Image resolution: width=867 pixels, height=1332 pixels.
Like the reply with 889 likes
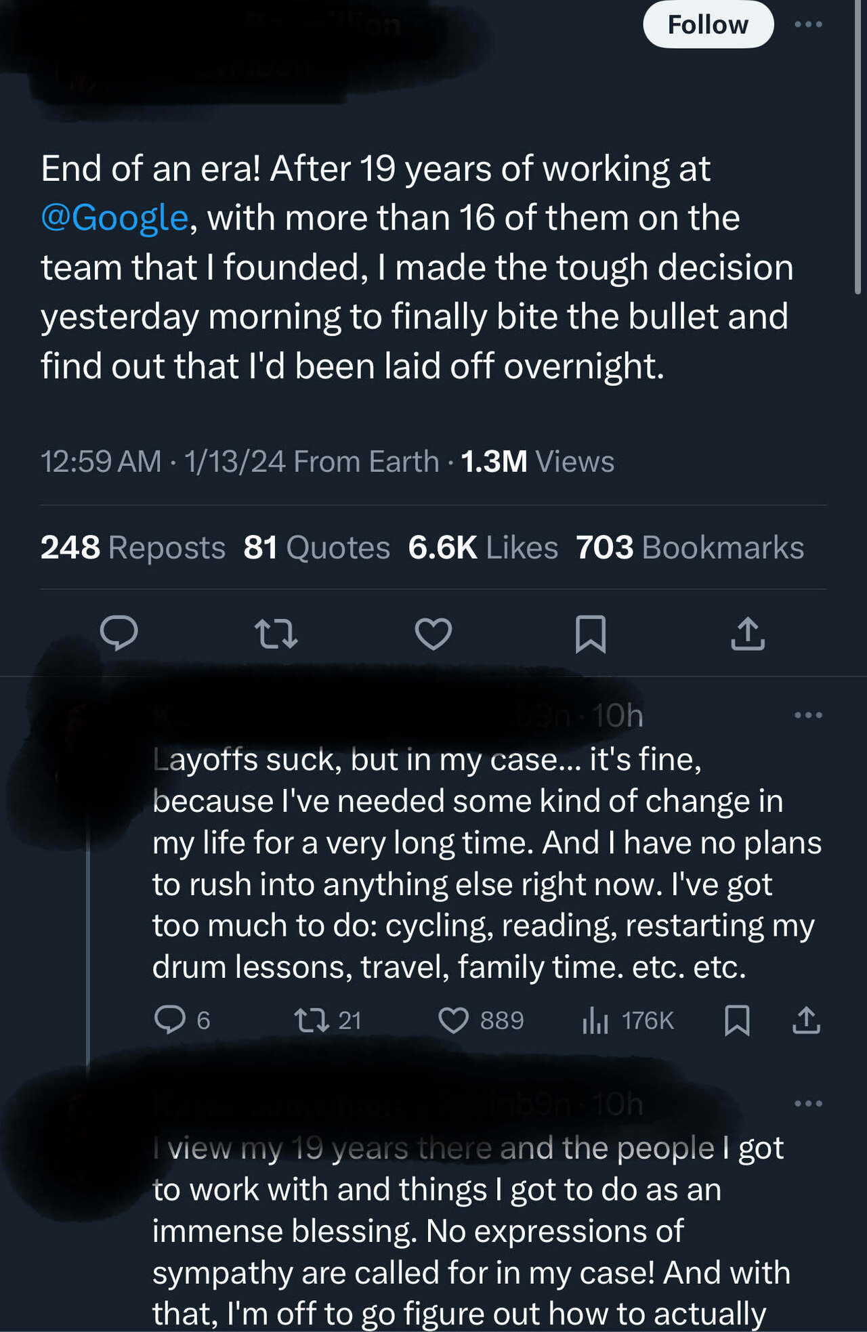[481, 1020]
